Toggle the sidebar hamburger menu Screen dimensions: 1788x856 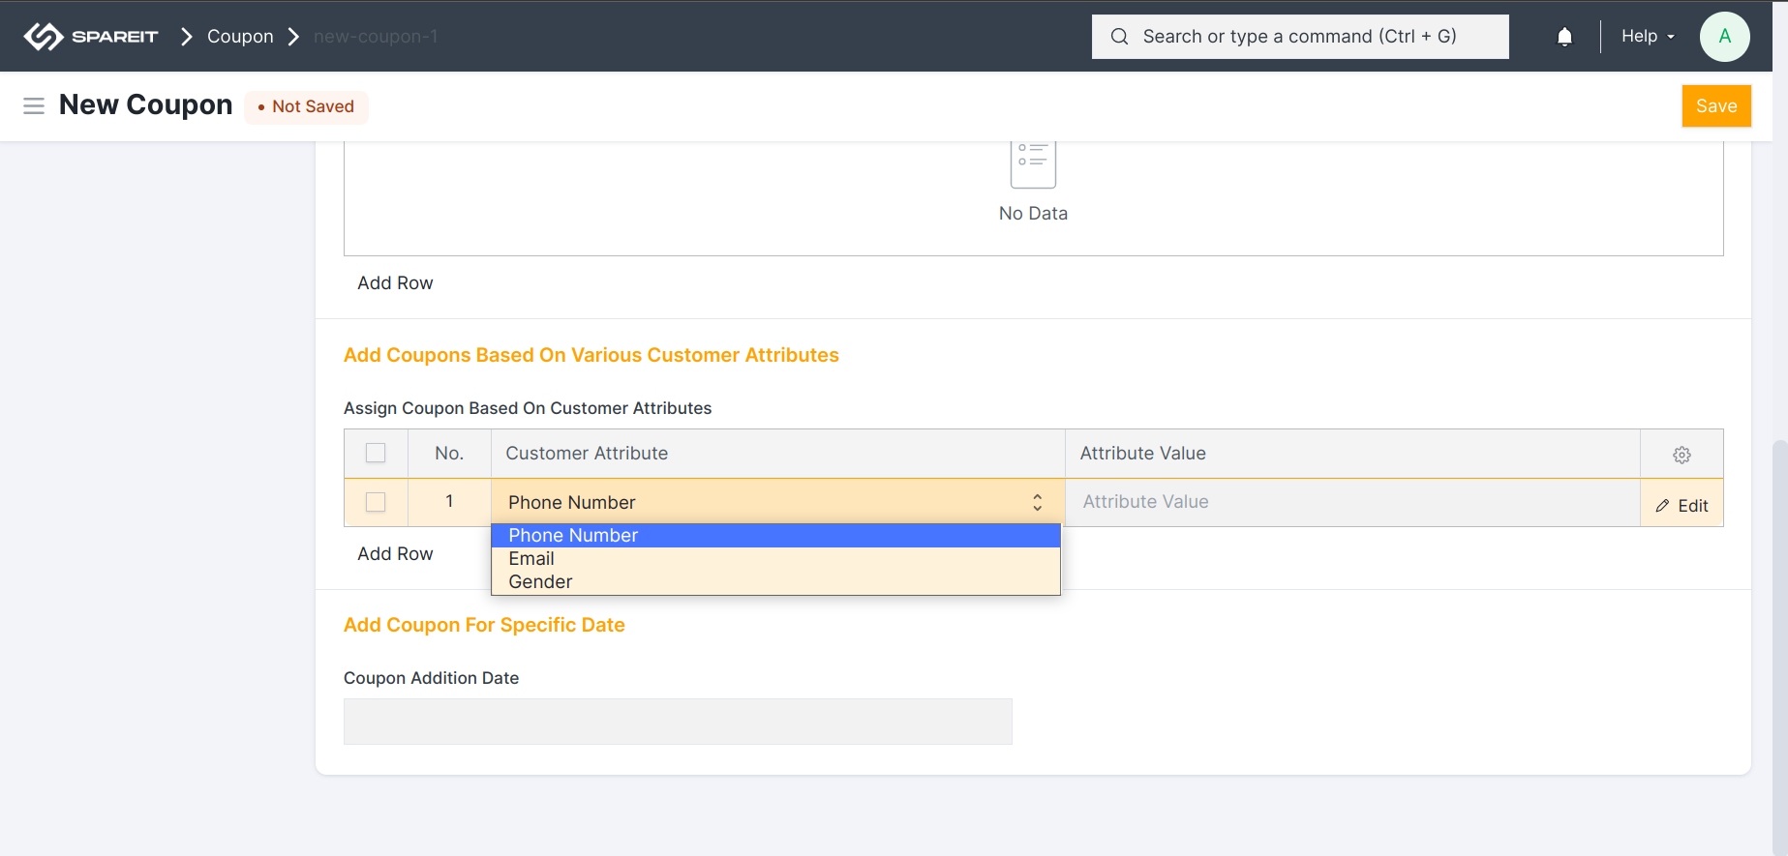point(34,106)
